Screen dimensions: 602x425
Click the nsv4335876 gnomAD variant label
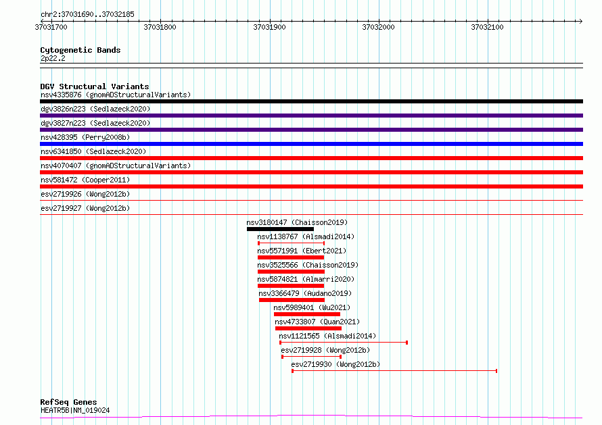point(115,95)
